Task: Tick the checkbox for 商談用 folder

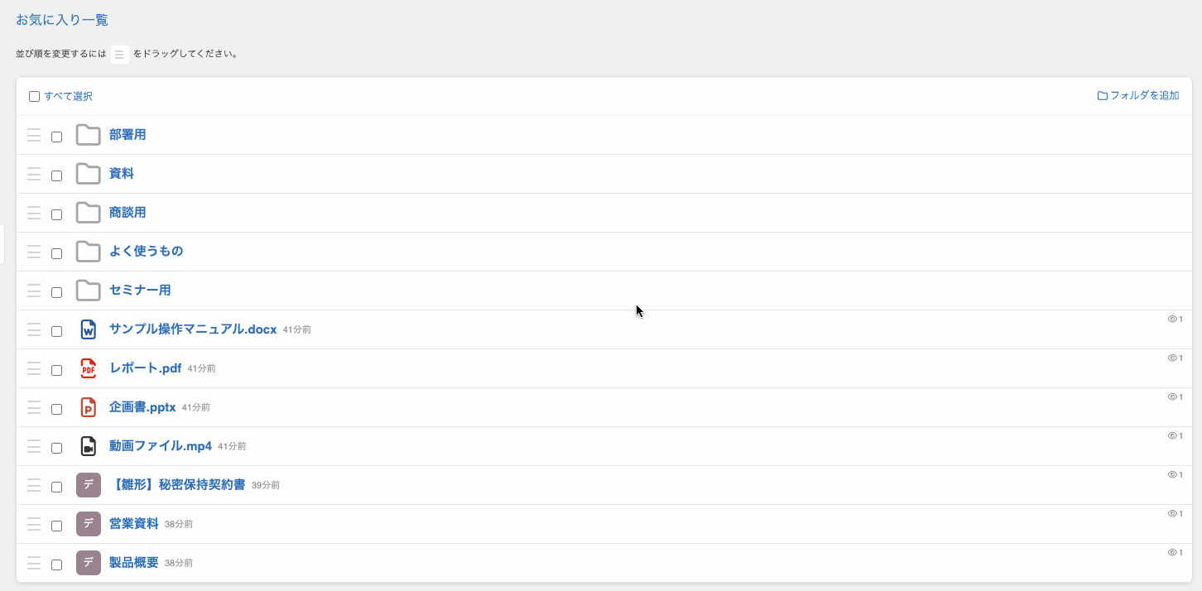Action: pos(57,214)
